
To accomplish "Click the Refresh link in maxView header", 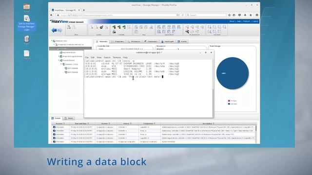I will coord(246,21).
